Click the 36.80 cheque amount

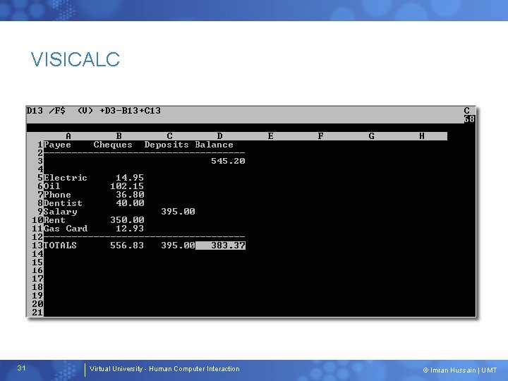tap(130, 195)
